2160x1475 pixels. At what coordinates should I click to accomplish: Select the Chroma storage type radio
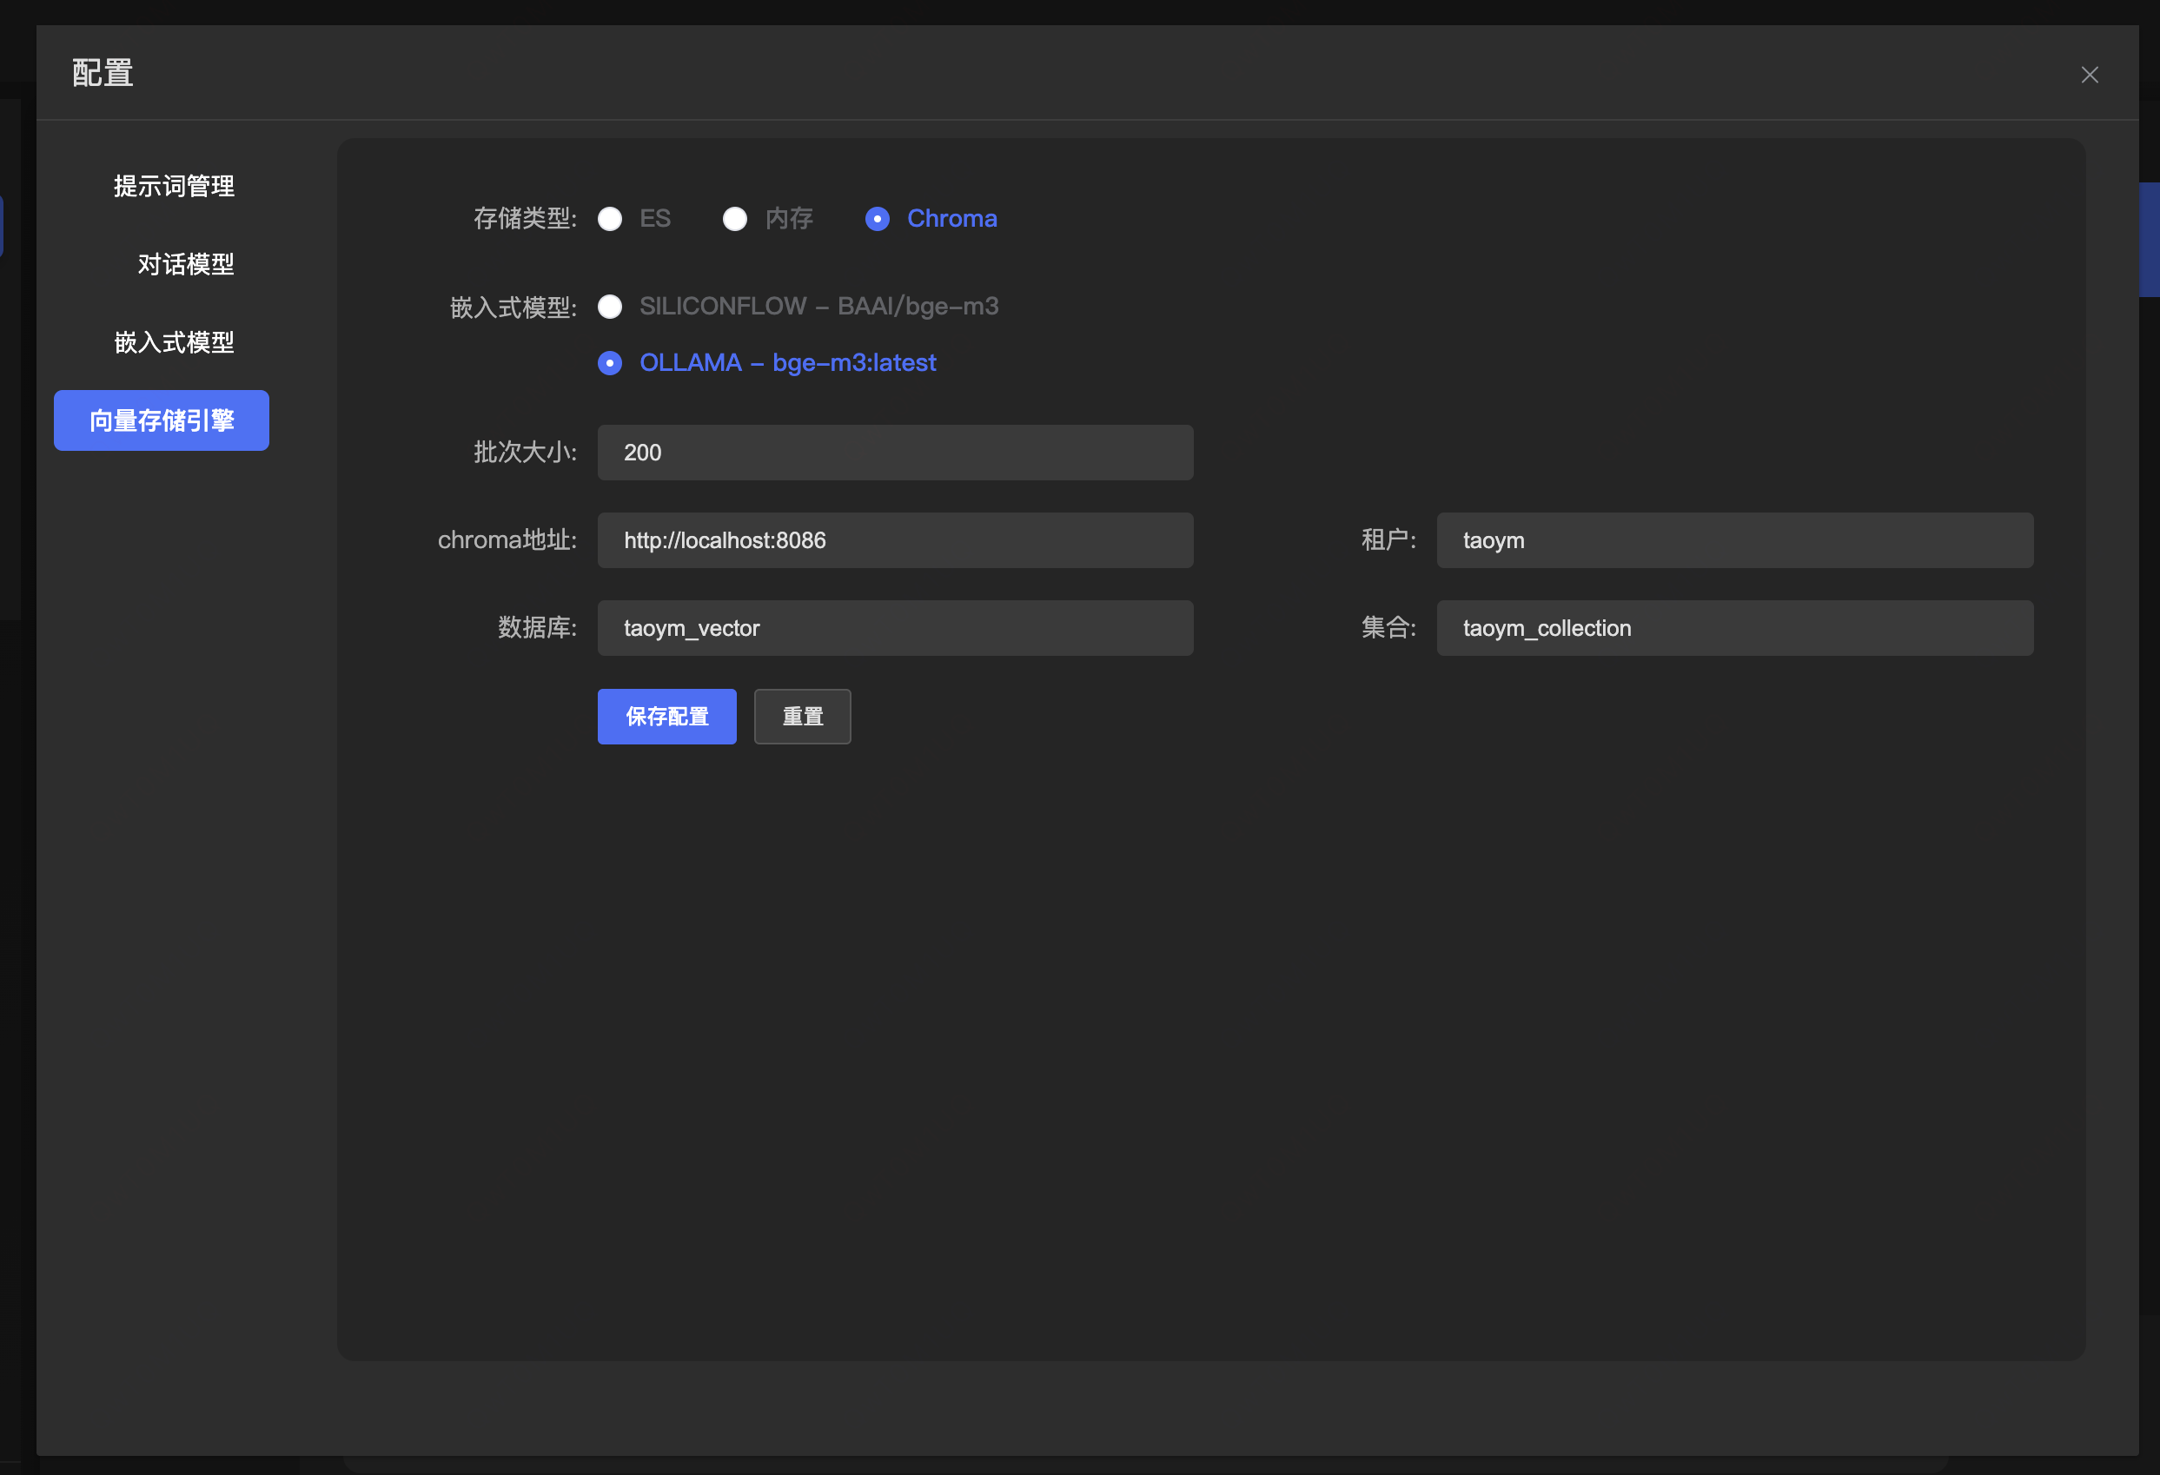click(877, 218)
